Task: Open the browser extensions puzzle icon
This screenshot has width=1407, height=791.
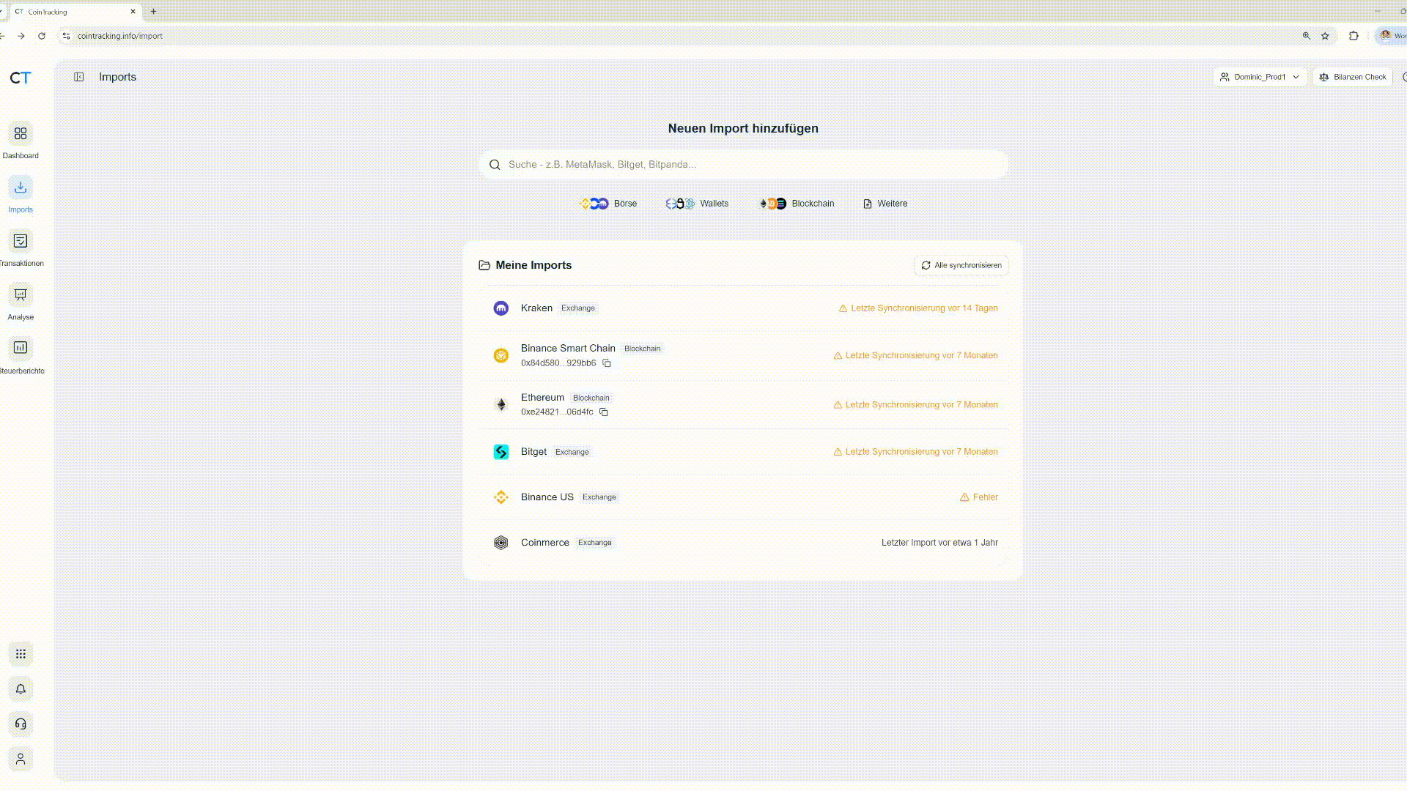Action: click(1354, 36)
